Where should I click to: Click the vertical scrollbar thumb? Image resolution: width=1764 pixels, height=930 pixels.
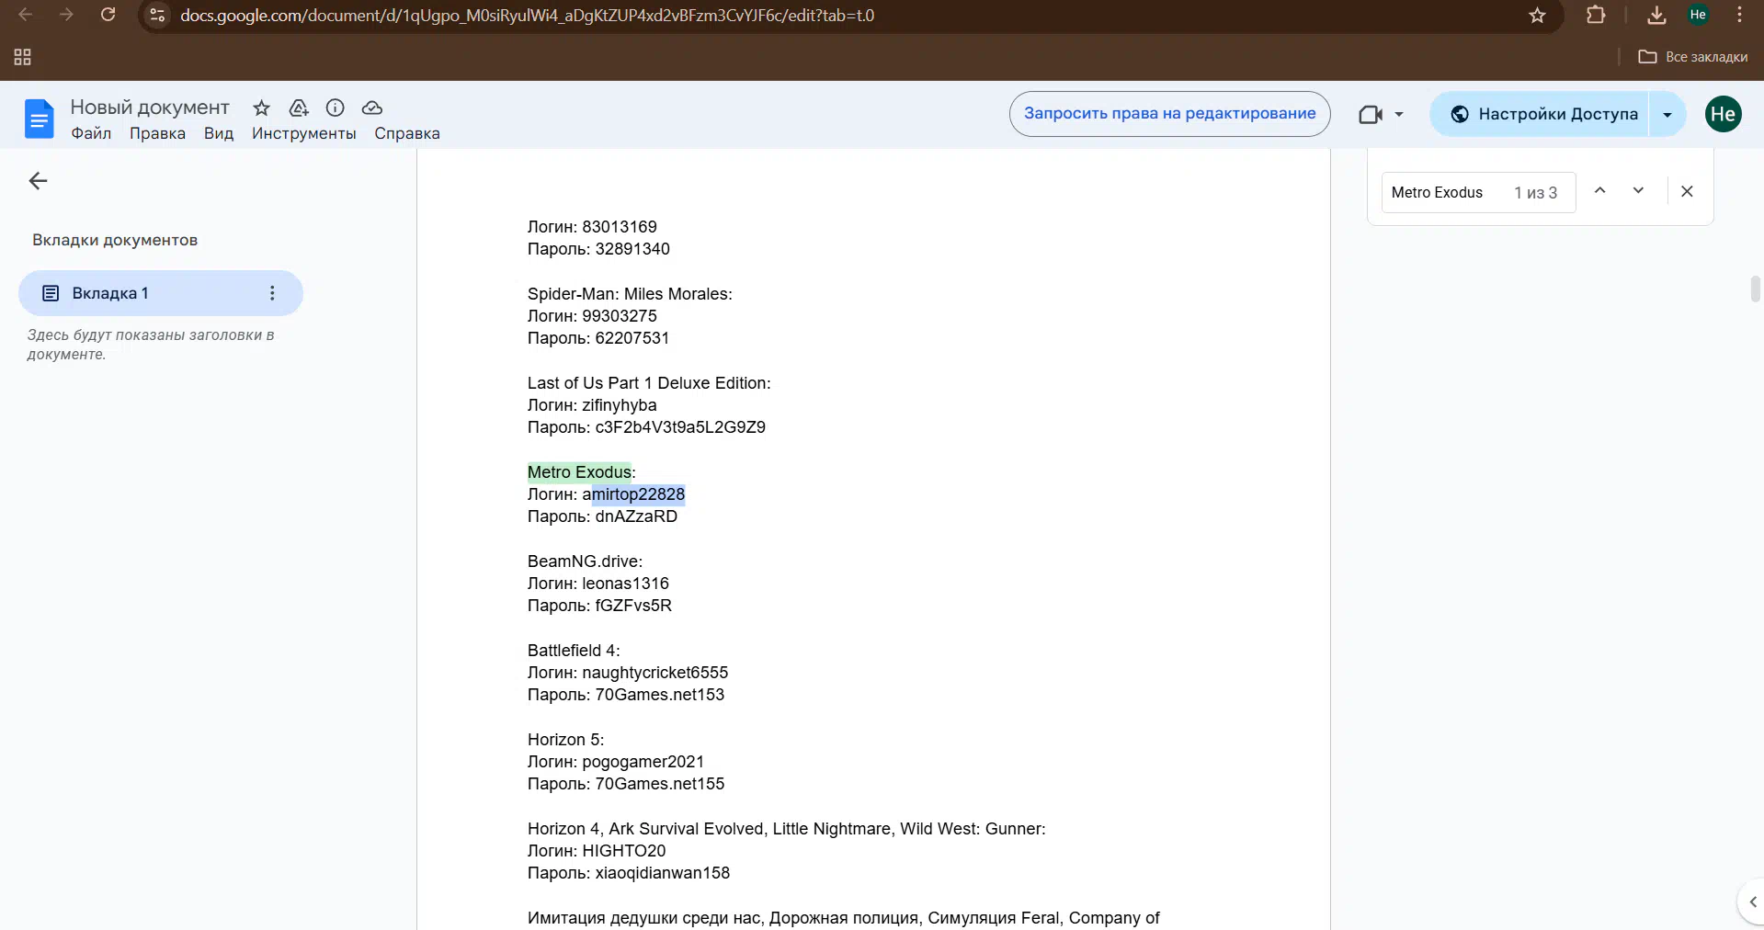pyautogui.click(x=1755, y=289)
